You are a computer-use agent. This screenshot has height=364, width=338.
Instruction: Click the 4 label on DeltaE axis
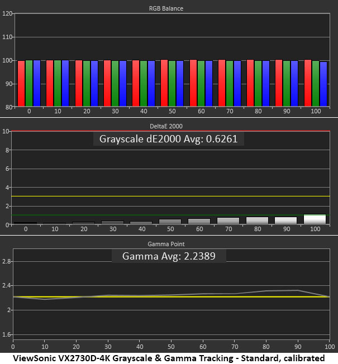pos(7,188)
